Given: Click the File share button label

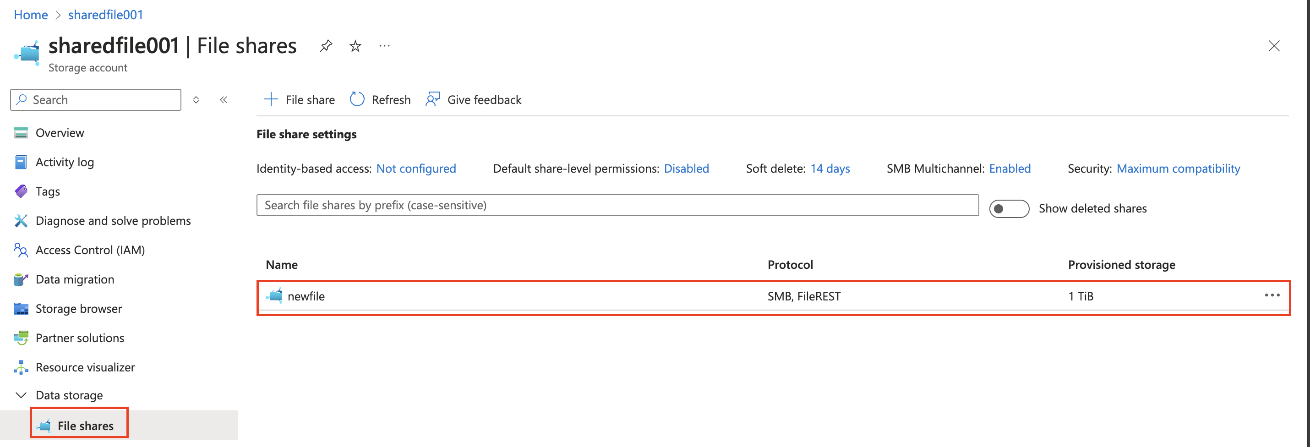Looking at the screenshot, I should 310,100.
